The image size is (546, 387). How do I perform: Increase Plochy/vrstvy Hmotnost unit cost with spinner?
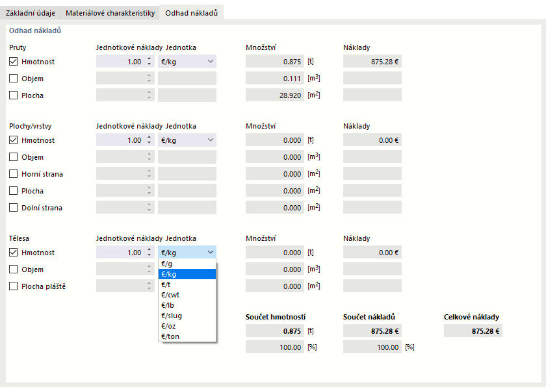point(149,137)
